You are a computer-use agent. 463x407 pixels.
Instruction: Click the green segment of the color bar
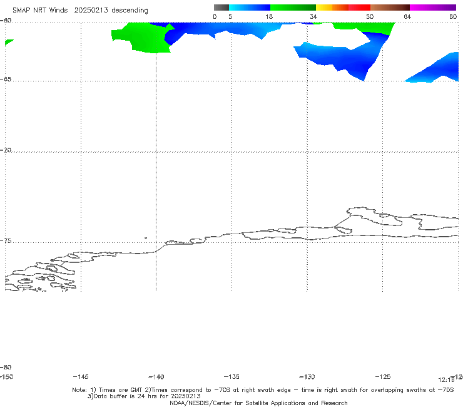(293, 8)
